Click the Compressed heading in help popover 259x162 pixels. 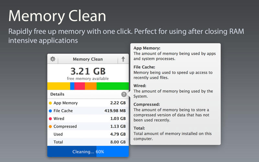(147, 105)
